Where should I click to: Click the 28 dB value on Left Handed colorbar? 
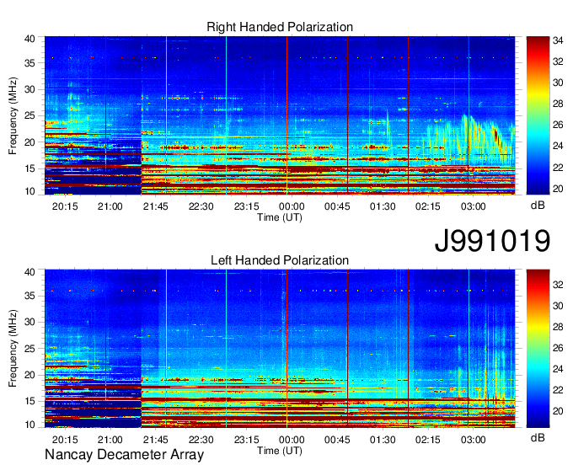(x=558, y=327)
